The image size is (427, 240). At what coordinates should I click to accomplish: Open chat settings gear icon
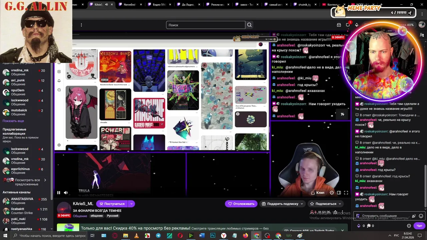click(x=409, y=226)
